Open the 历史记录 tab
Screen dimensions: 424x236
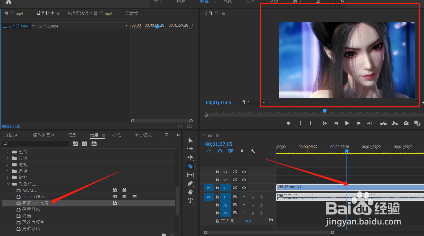tap(143, 135)
